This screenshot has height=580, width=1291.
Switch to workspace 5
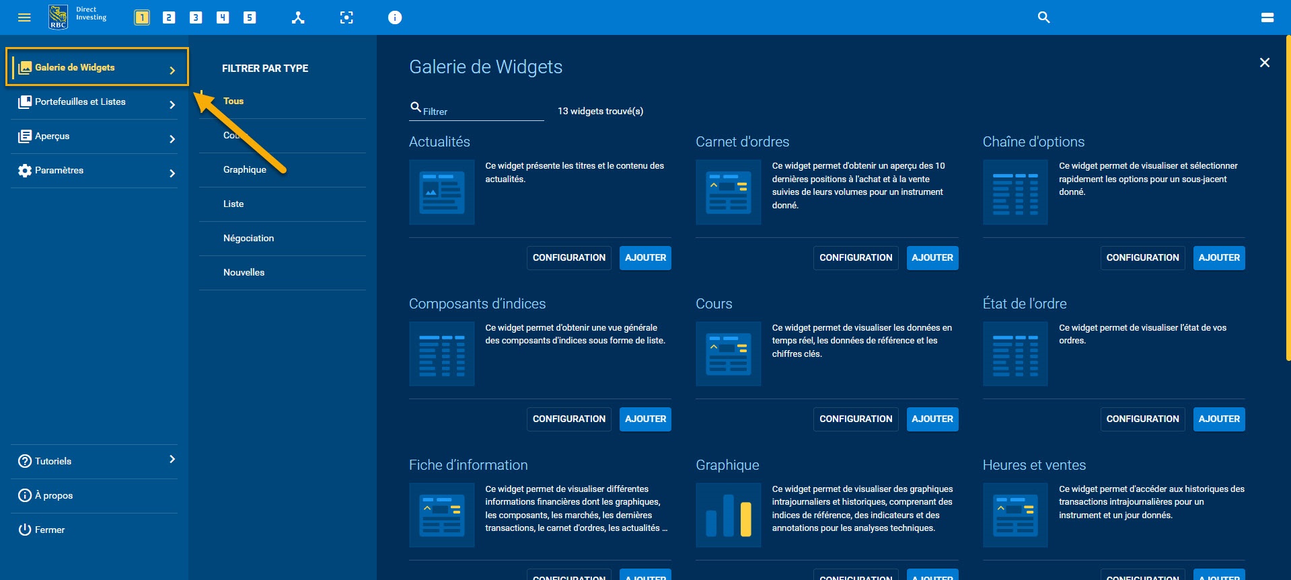250,17
